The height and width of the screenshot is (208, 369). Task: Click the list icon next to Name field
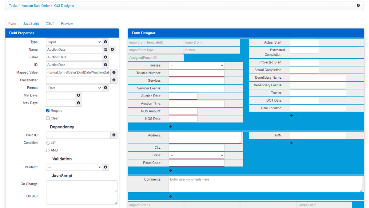point(105,49)
